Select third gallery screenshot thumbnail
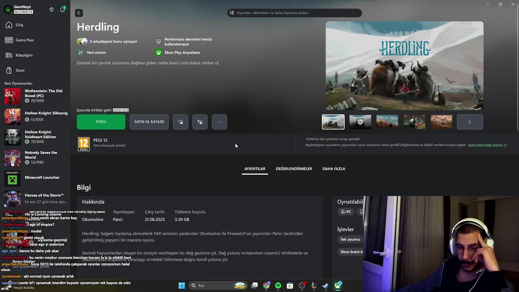The width and height of the screenshot is (519, 292). (x=387, y=122)
